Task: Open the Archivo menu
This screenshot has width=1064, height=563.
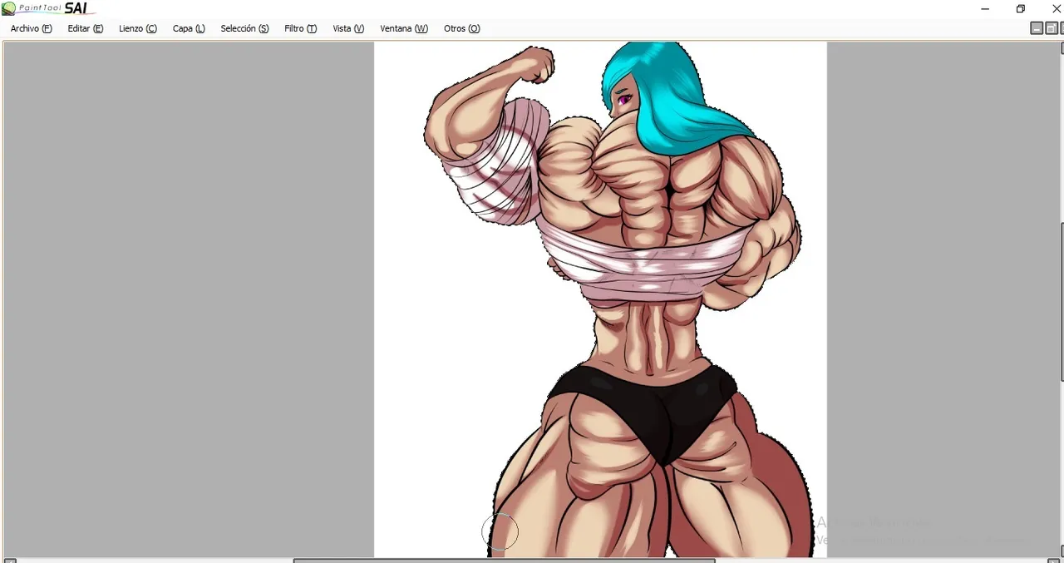Action: point(31,28)
